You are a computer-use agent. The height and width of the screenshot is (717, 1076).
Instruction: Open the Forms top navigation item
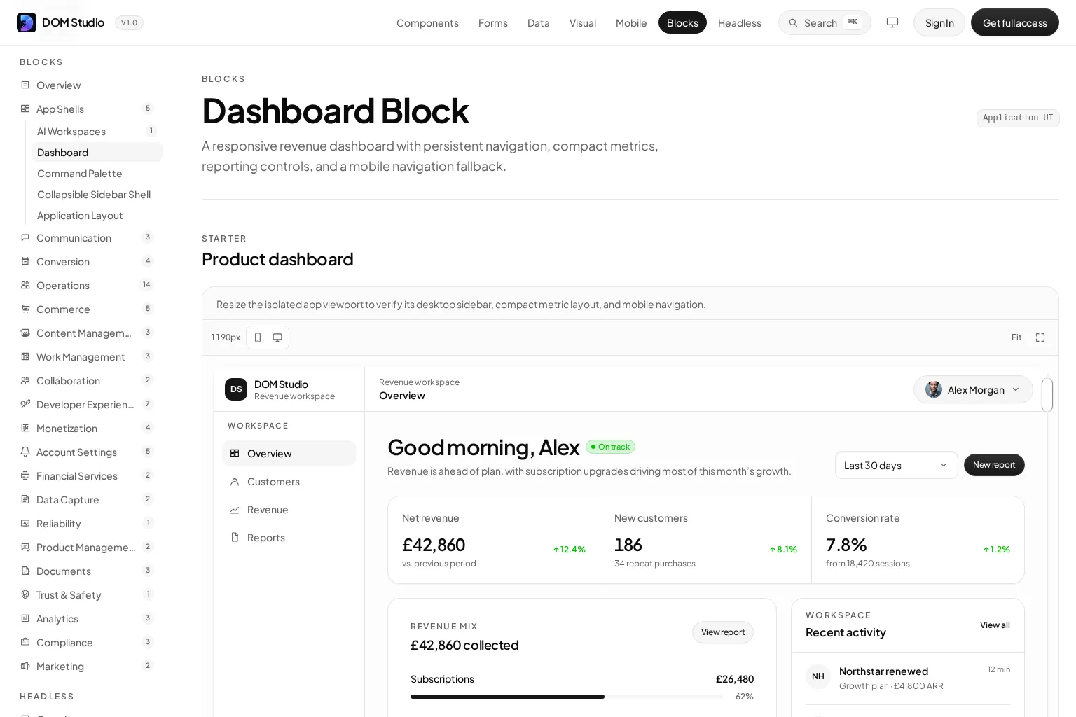493,22
